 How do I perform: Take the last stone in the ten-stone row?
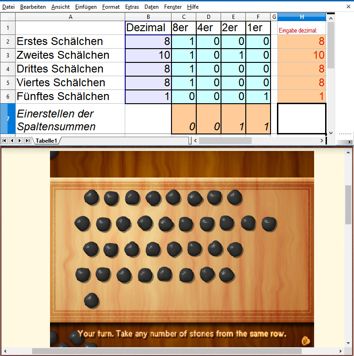pyautogui.click(x=269, y=224)
